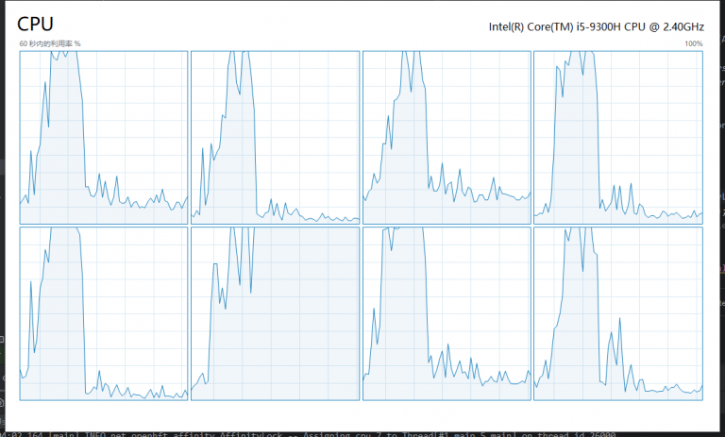Click the 100% scale label
The image size is (725, 437).
[x=694, y=43]
